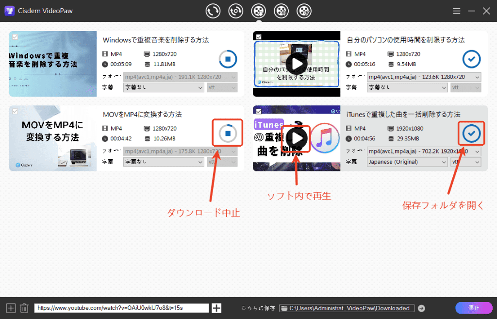This screenshot has height=319, width=497.
Task: Open subtitle dropdown for Windowsで重複音楽 video
Action: tap(164, 87)
